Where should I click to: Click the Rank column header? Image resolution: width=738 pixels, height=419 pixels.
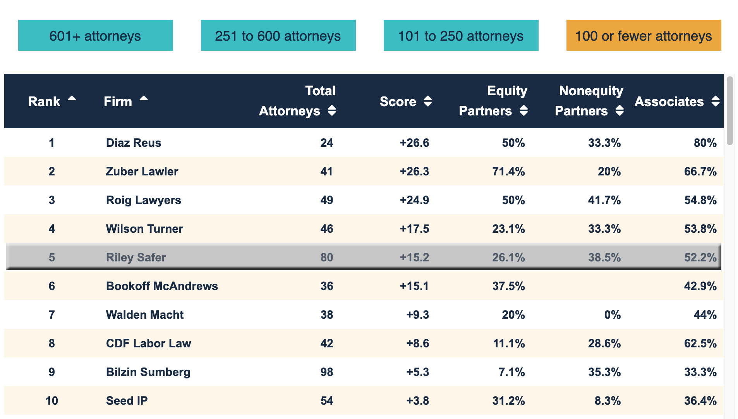pyautogui.click(x=44, y=101)
